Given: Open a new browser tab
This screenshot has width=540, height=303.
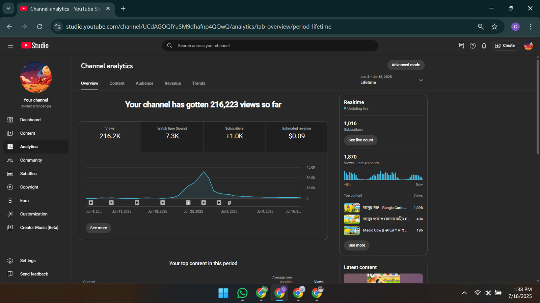Looking at the screenshot, I should (123, 8).
